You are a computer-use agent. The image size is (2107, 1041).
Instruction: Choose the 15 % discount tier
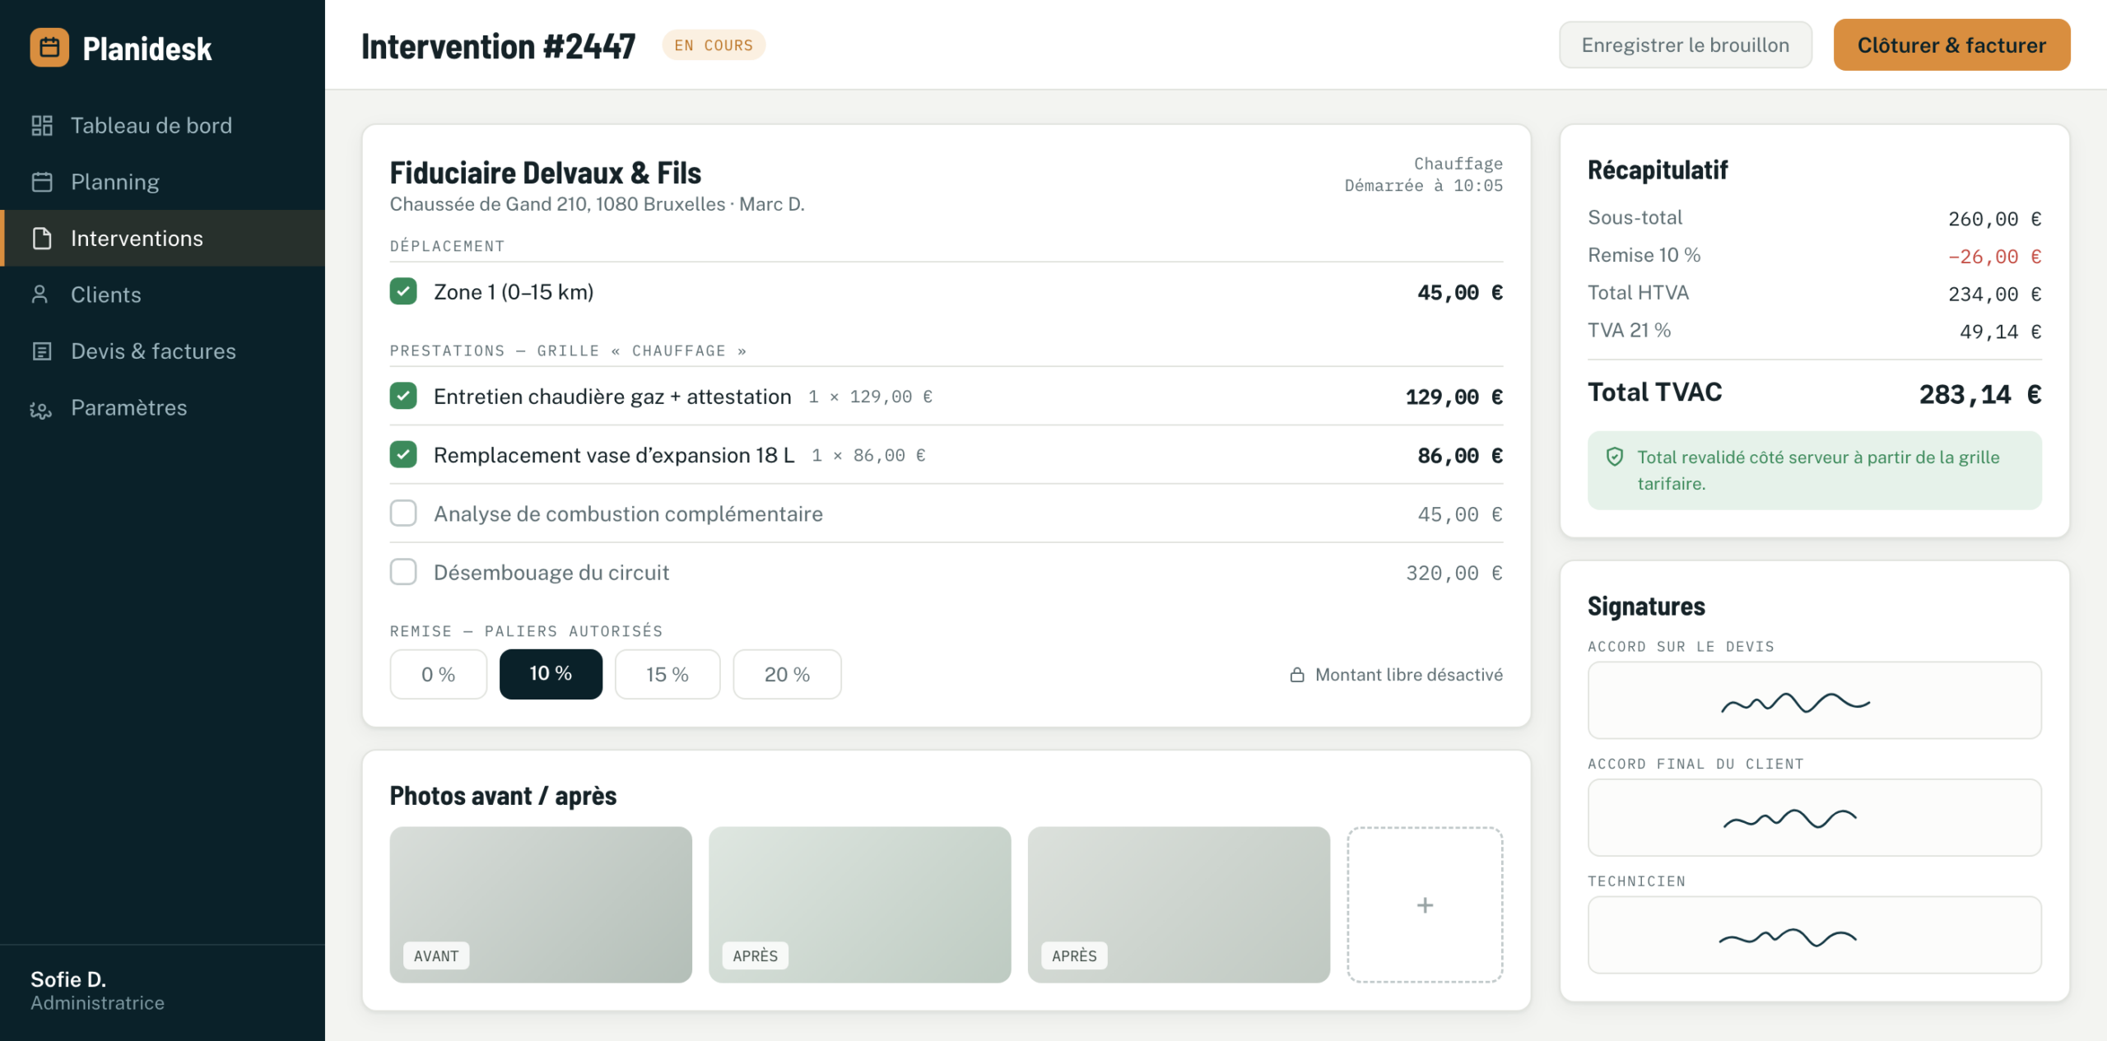pos(667,675)
